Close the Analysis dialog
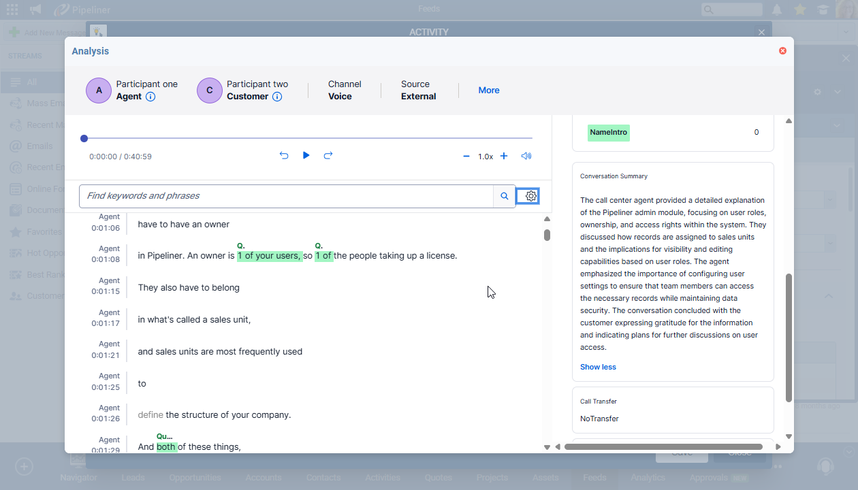 tap(782, 51)
